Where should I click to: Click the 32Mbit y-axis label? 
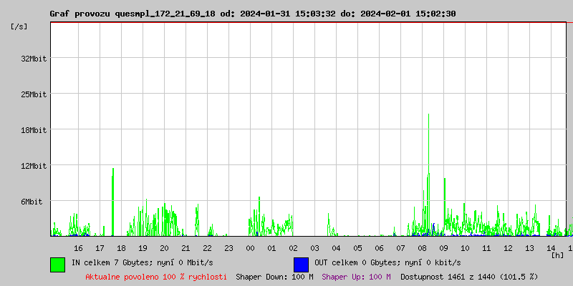(x=34, y=59)
